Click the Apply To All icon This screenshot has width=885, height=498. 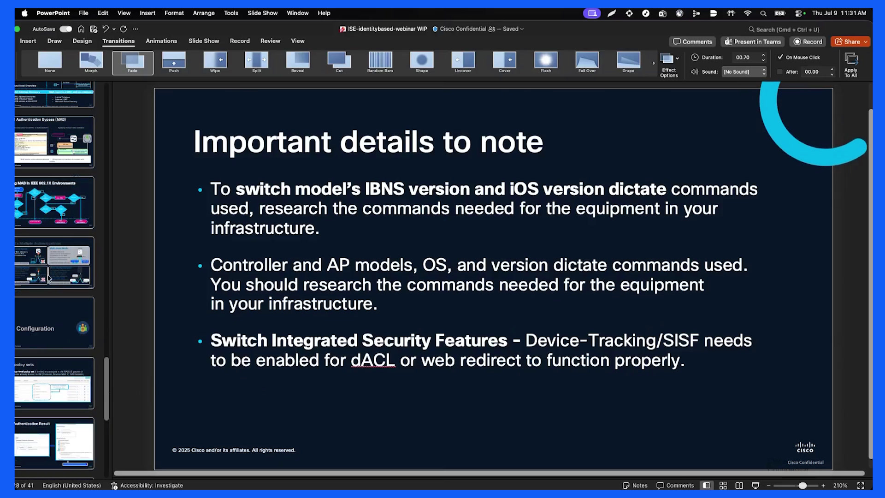coord(851,65)
